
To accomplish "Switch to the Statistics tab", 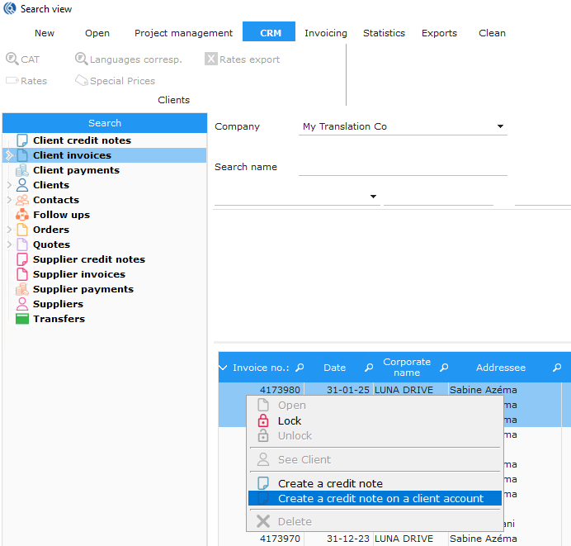I will [x=384, y=33].
